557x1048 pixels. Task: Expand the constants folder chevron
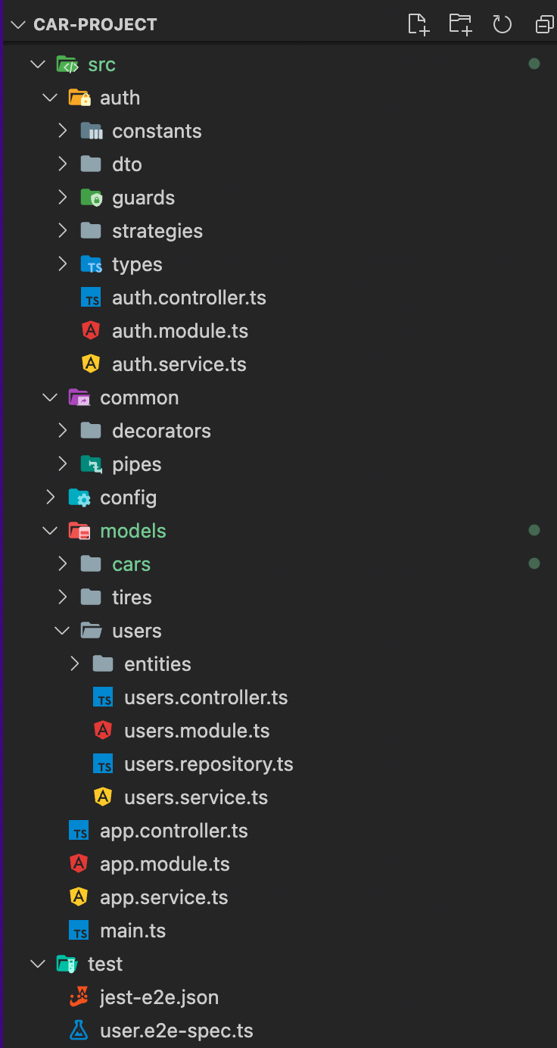point(62,131)
